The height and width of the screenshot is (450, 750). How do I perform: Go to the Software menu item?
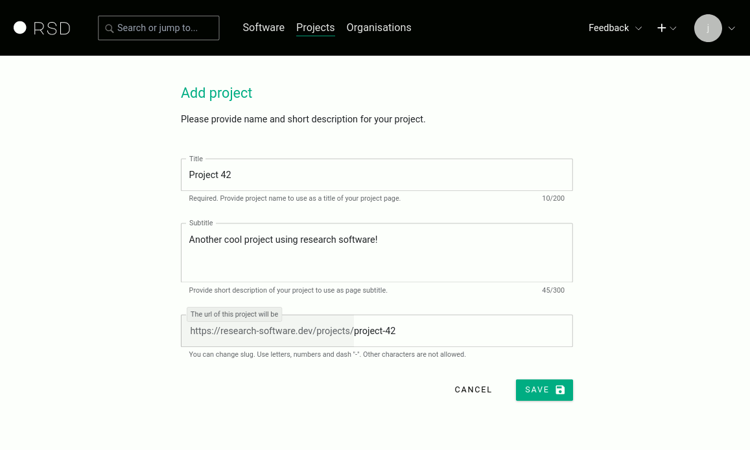click(x=263, y=28)
